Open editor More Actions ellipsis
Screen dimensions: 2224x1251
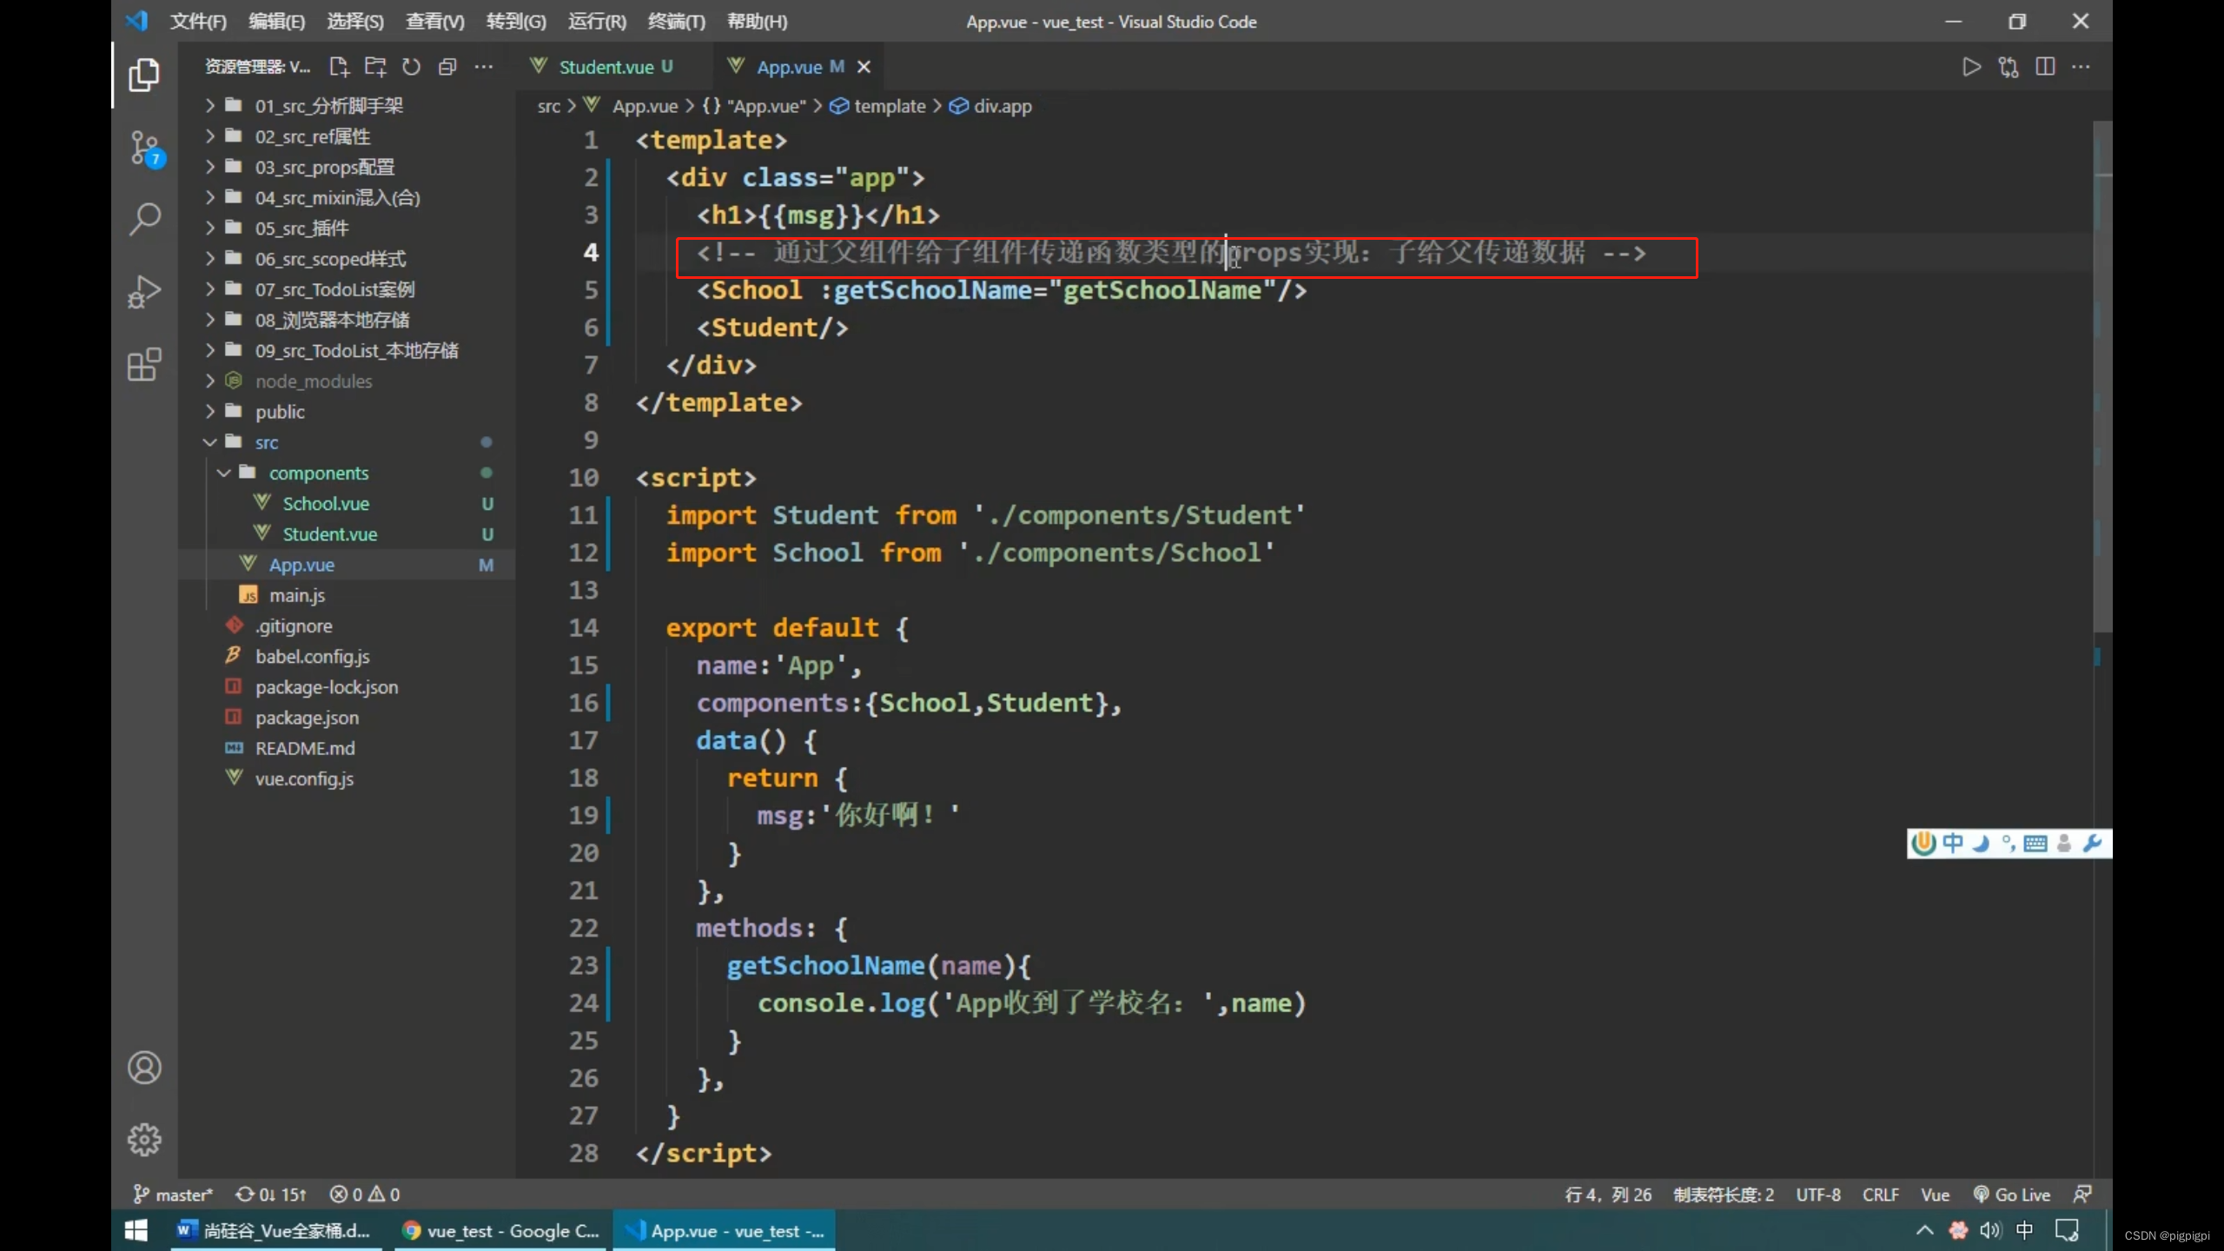(x=2082, y=67)
